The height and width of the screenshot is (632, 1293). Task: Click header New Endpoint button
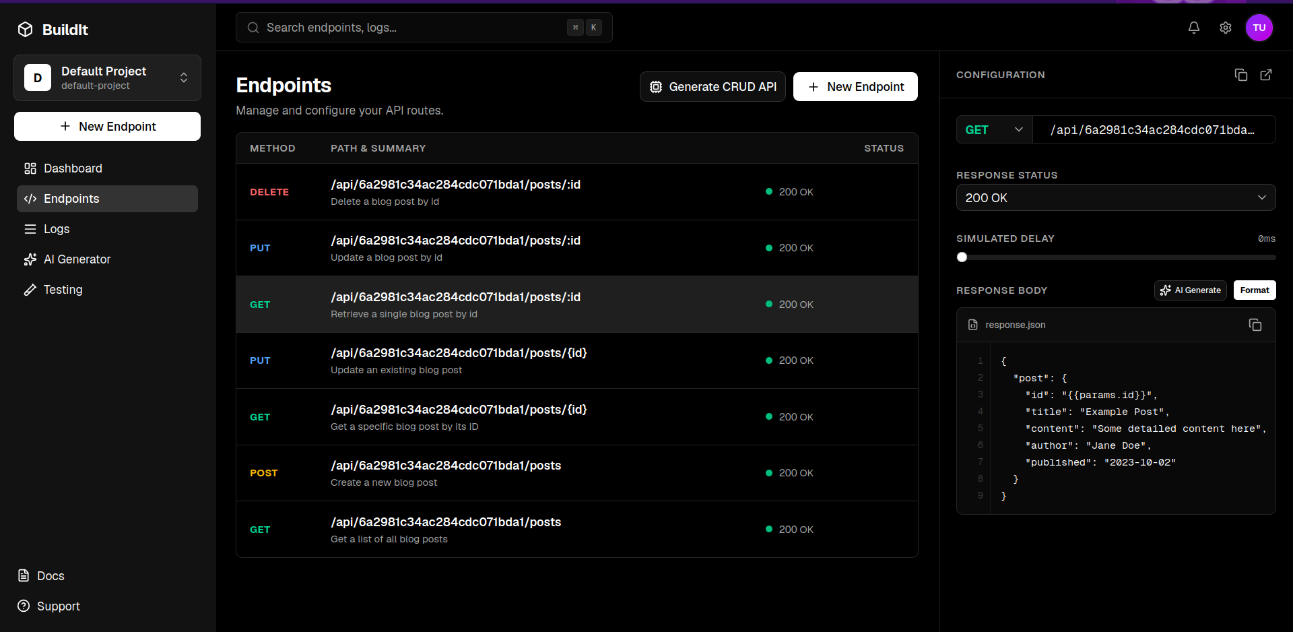click(x=855, y=87)
